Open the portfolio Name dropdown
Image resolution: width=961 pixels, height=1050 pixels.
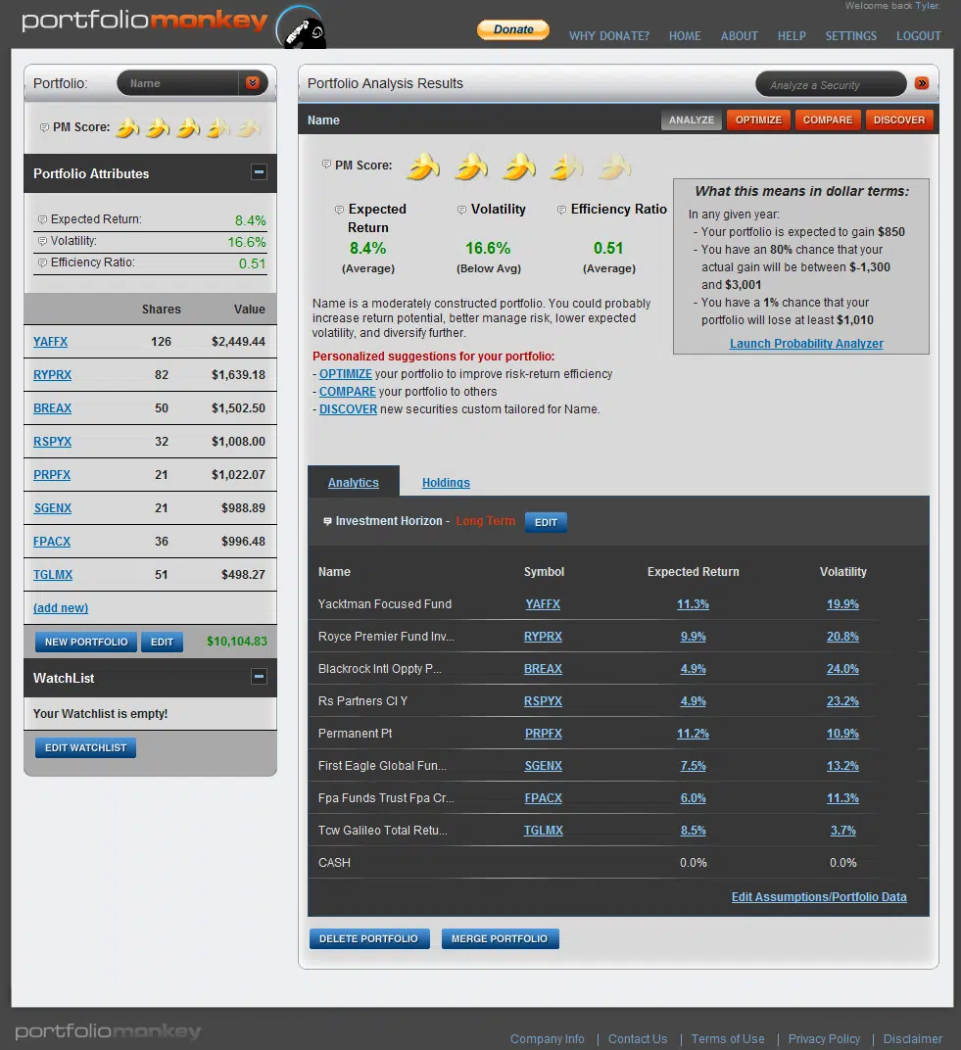click(253, 83)
